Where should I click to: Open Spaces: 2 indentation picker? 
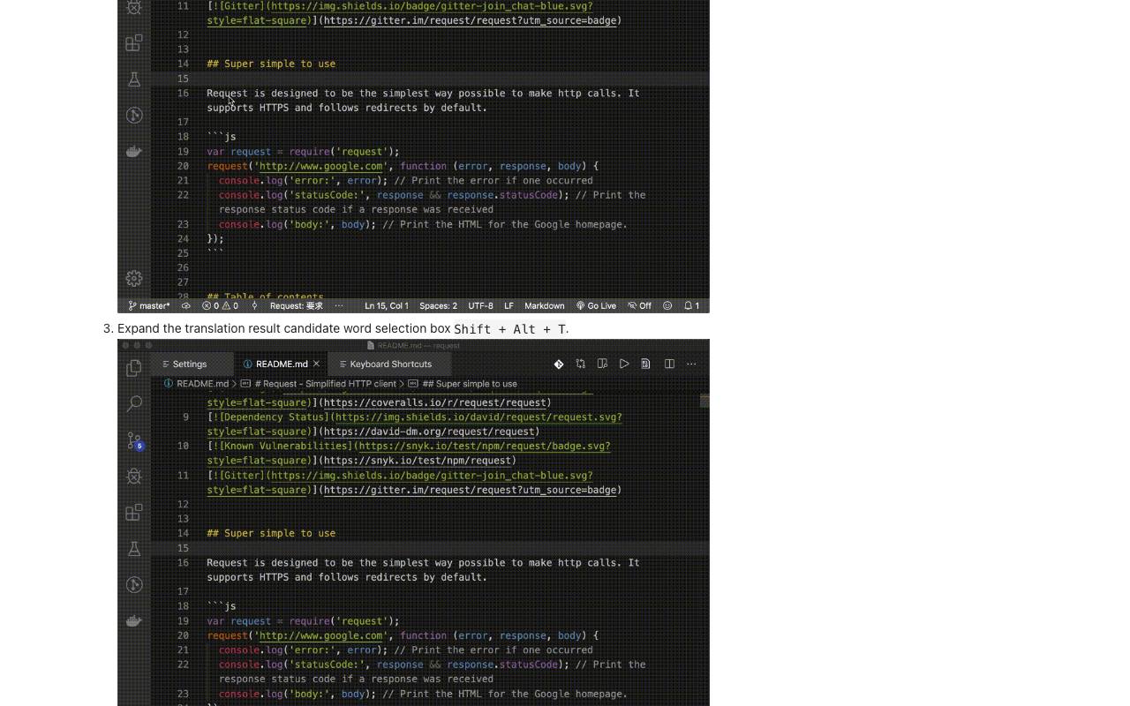438,306
